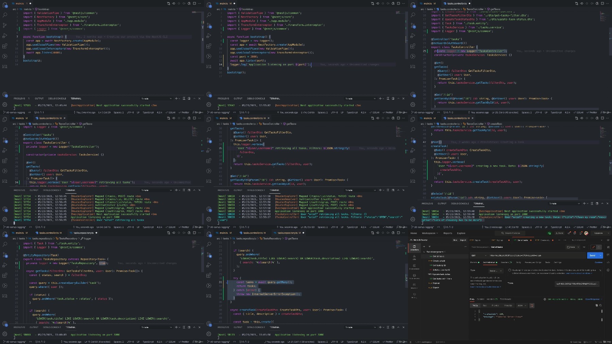Open the Upgrade dropdown arrow
Viewport: 612px width, 344px height.
(x=608, y=233)
